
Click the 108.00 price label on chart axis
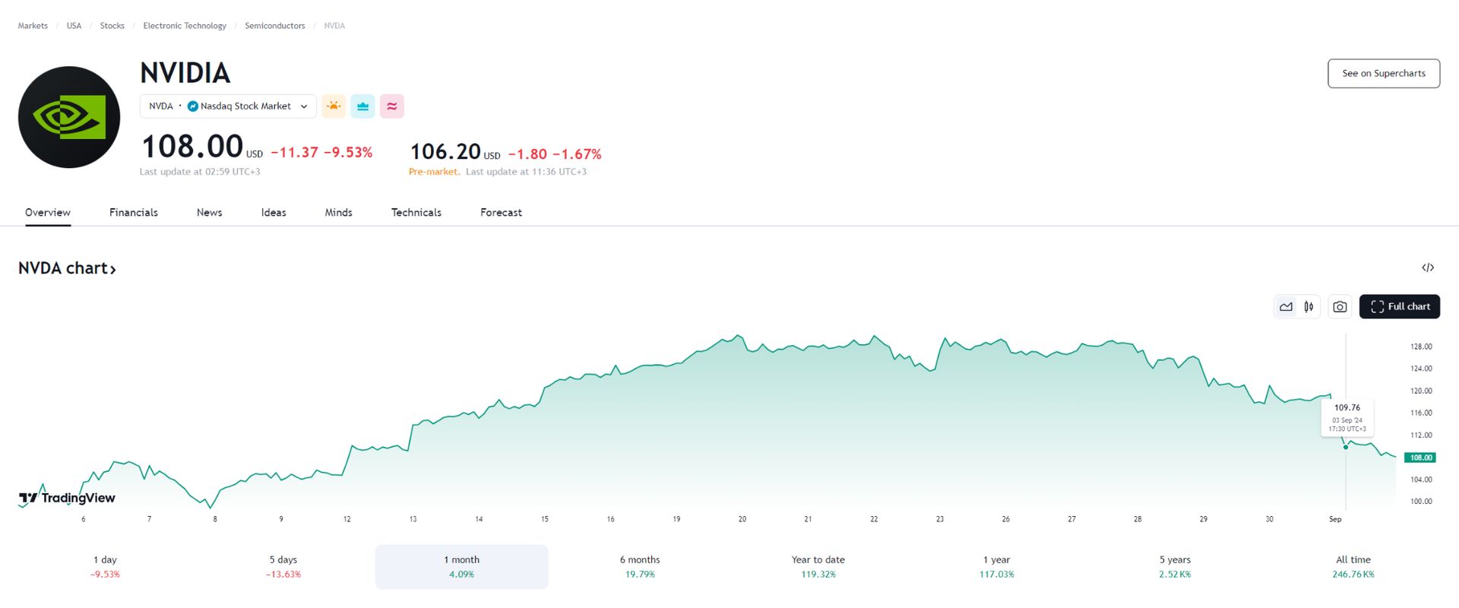pos(1420,458)
